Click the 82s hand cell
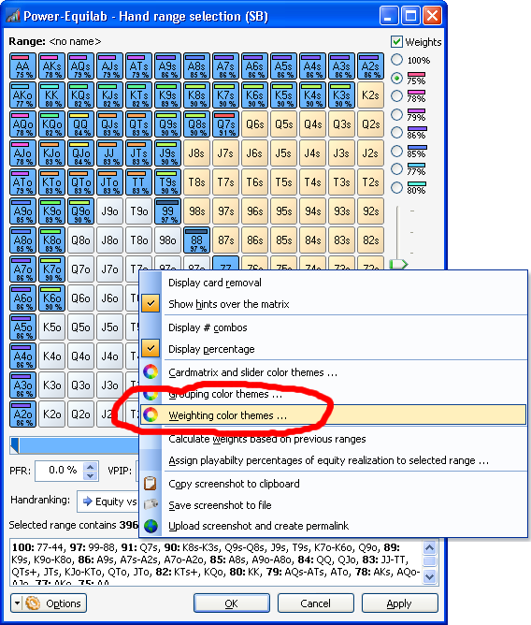The image size is (531, 625). click(x=370, y=240)
